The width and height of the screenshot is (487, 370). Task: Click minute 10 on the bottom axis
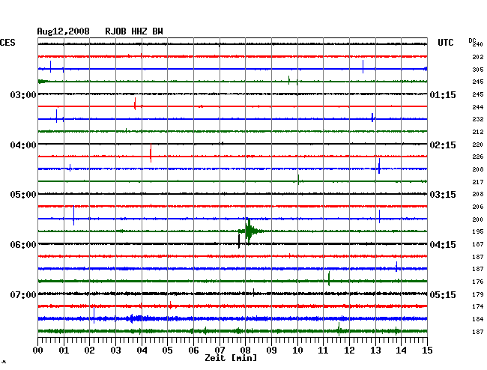297,350
